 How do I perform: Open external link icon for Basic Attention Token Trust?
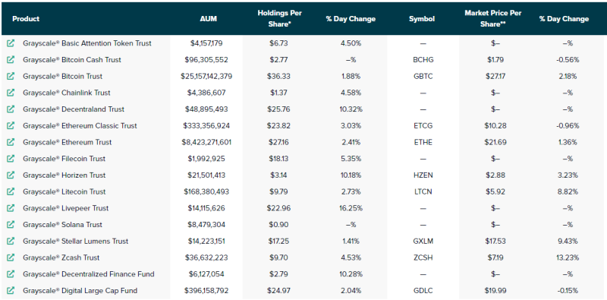[x=11, y=43]
